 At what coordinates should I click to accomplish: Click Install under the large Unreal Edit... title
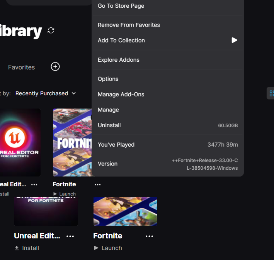pyautogui.click(x=27, y=248)
